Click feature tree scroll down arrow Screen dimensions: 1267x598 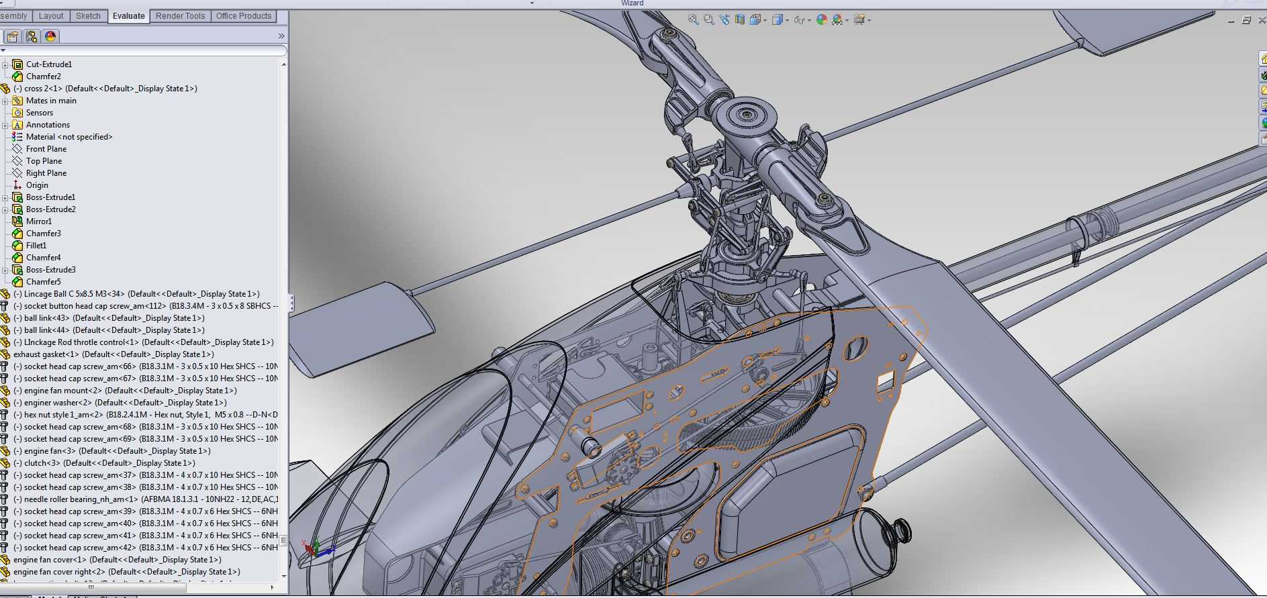[x=284, y=576]
